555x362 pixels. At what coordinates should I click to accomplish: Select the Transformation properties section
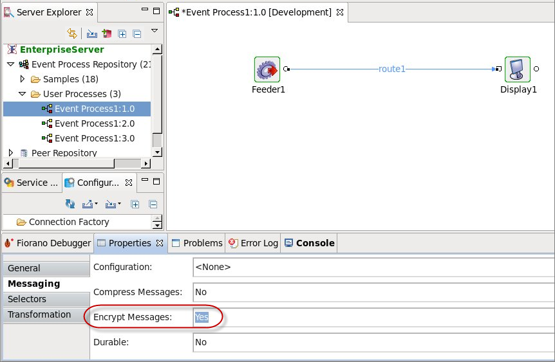click(x=46, y=314)
